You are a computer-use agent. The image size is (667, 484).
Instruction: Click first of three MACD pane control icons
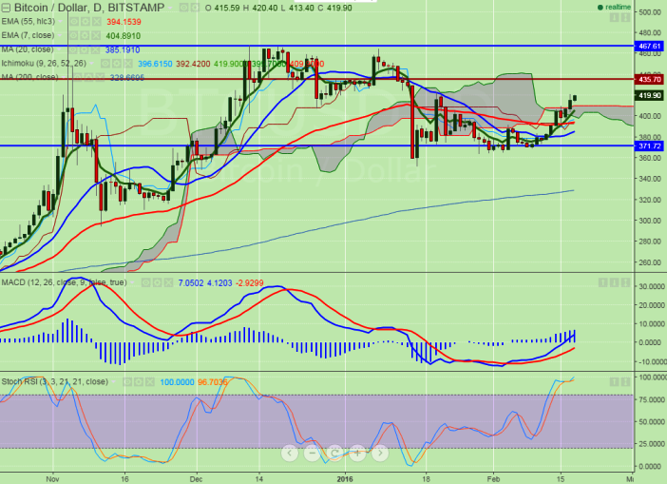click(603, 282)
